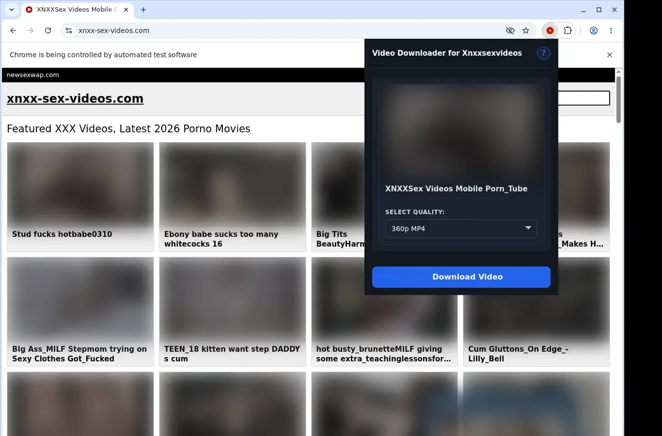Open the newsexwap.com link in black bar
This screenshot has width=662, height=436.
(x=33, y=75)
